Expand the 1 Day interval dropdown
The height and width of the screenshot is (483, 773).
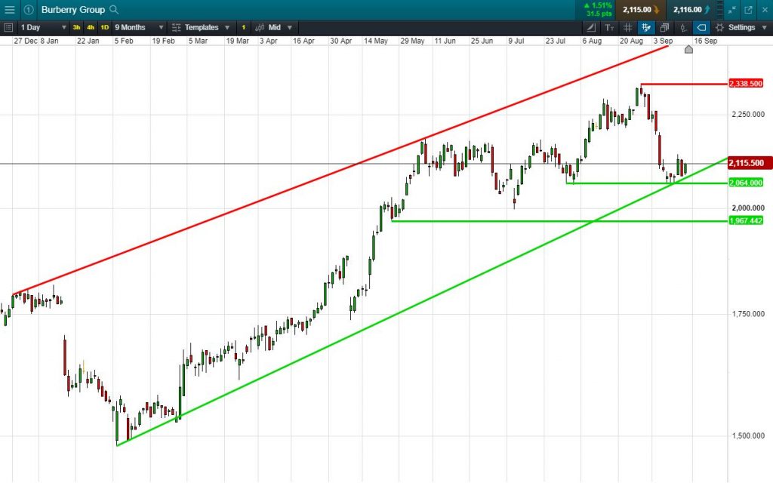pos(43,28)
